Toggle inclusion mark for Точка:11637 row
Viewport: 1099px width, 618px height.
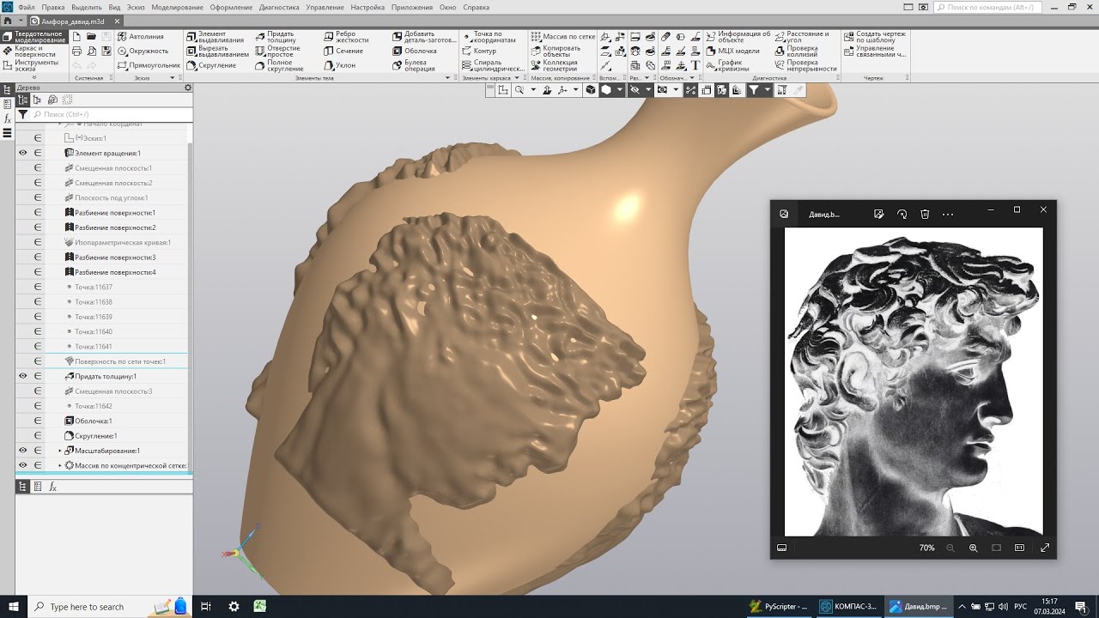(38, 287)
